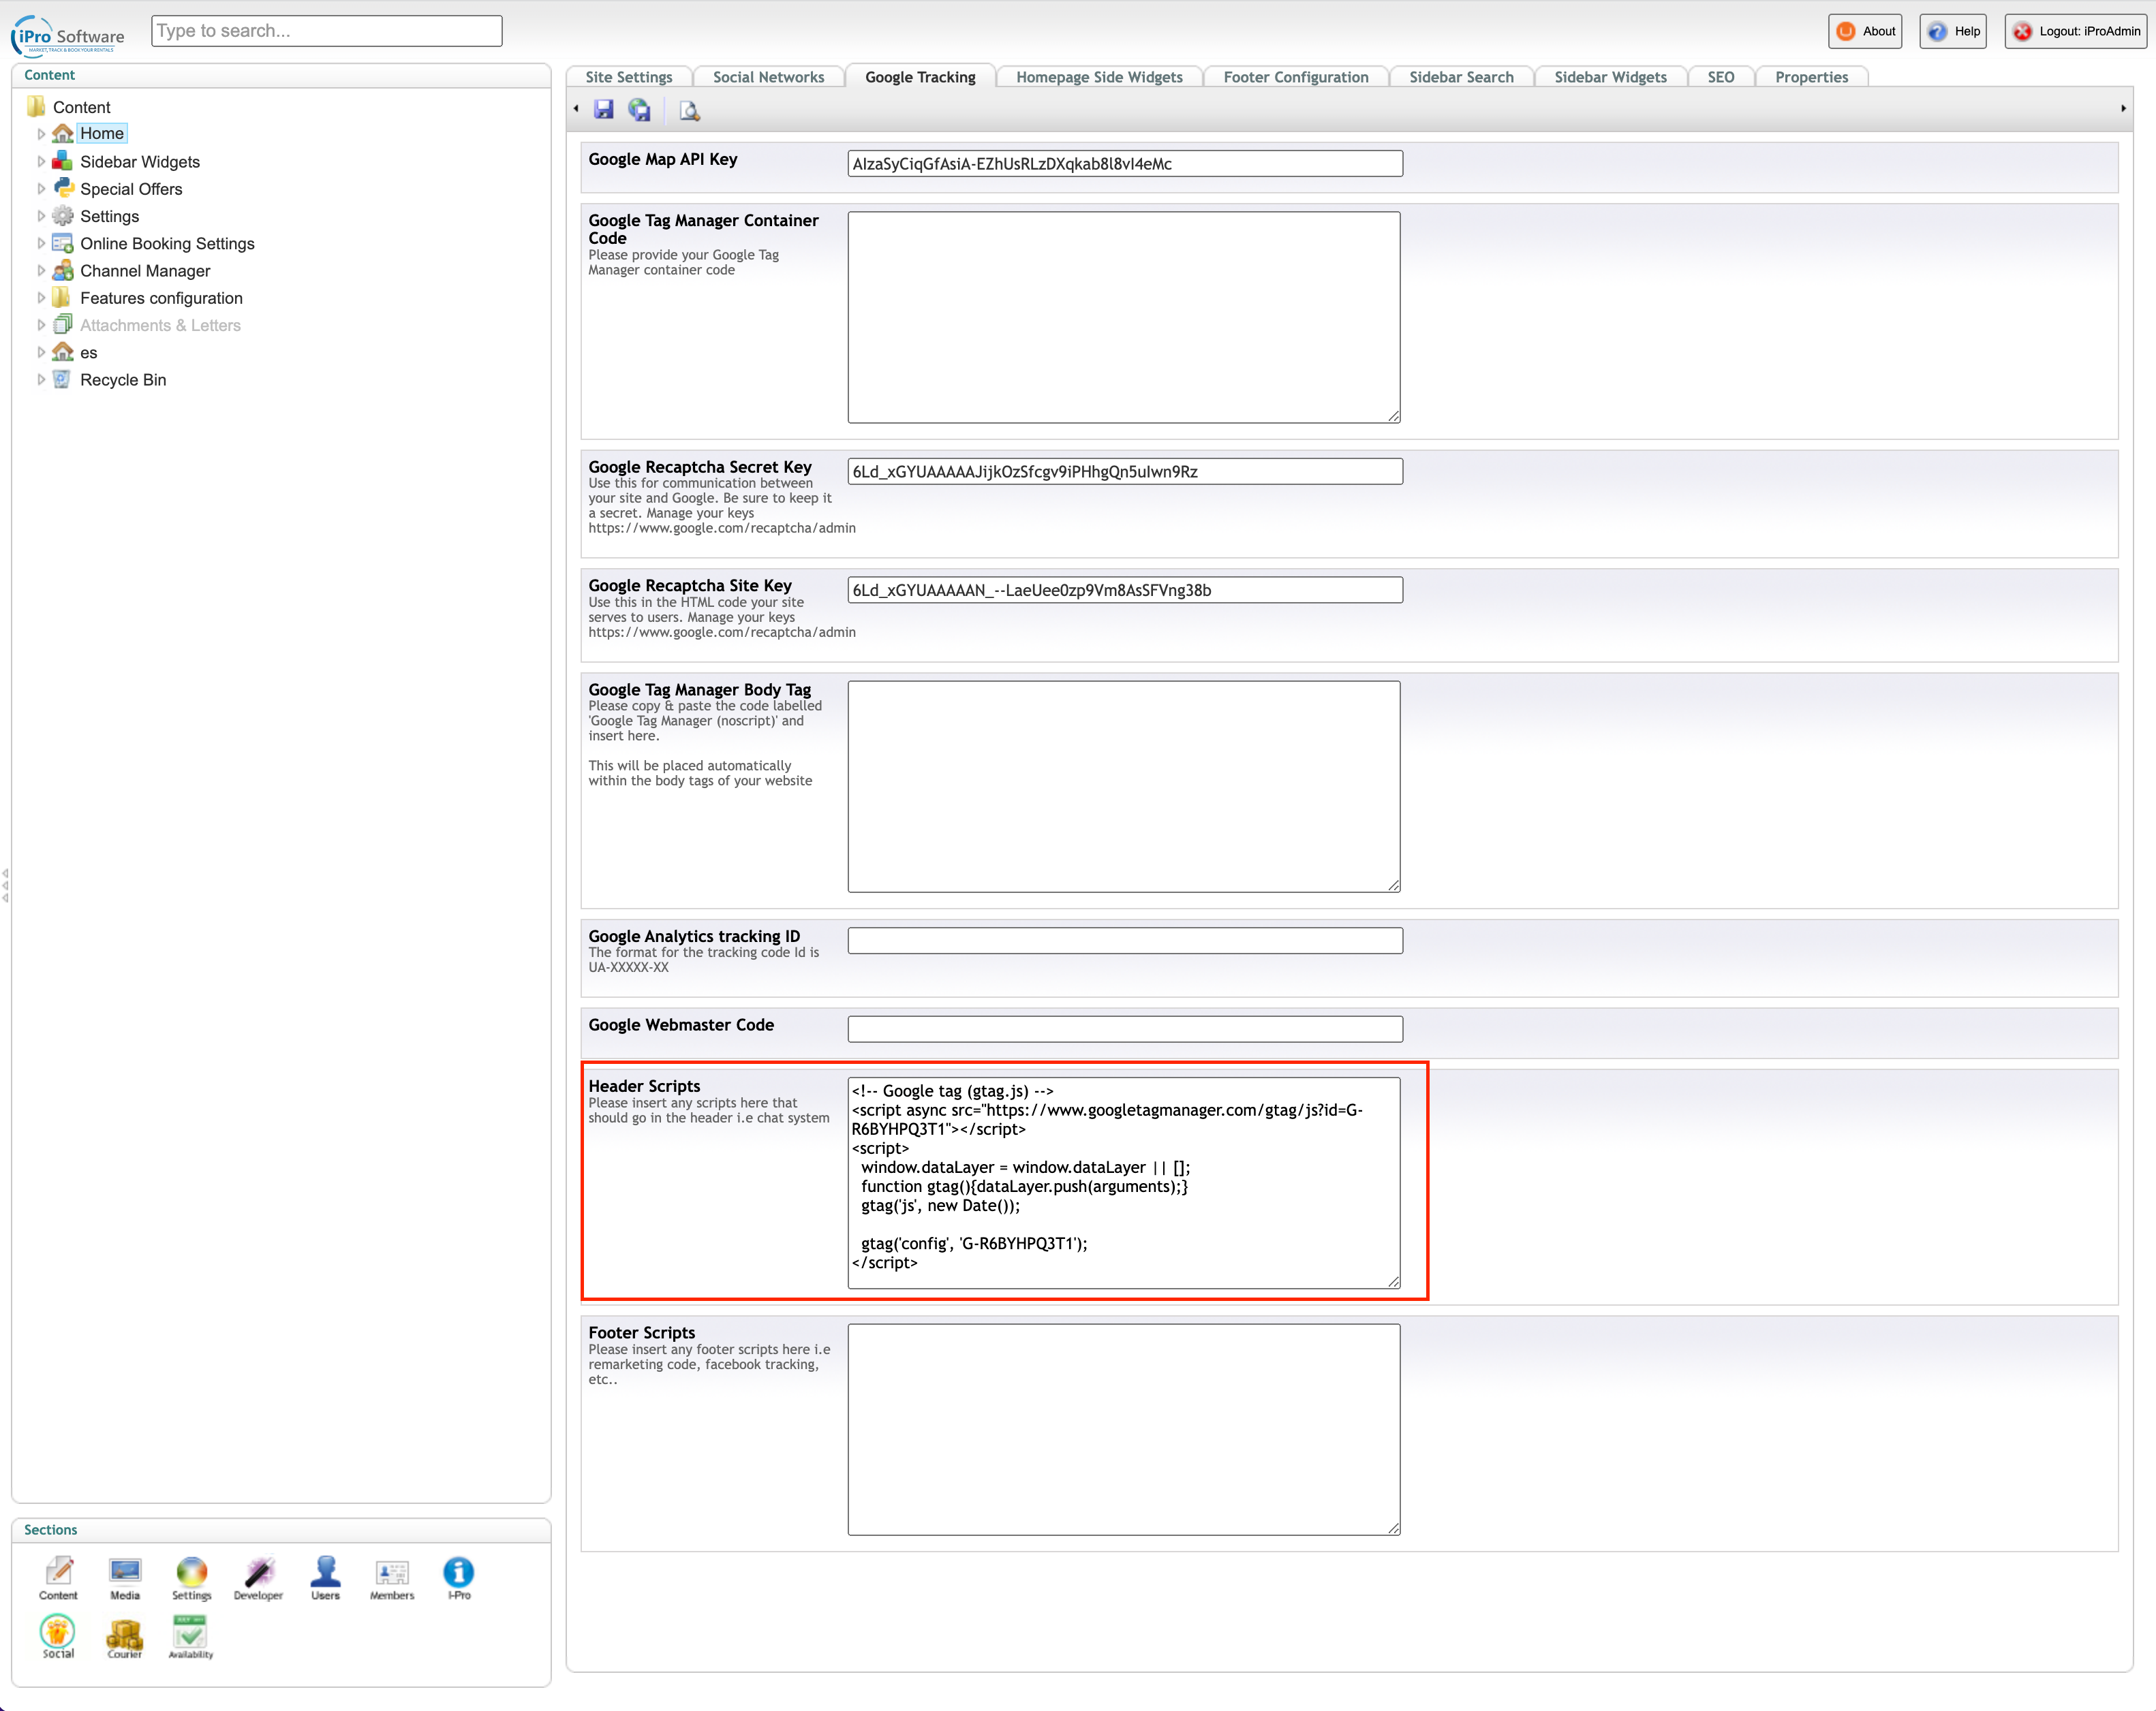Viewport: 2156px width, 1711px height.
Task: Expand the Sidebar Widgets tree node
Action: [x=41, y=162]
